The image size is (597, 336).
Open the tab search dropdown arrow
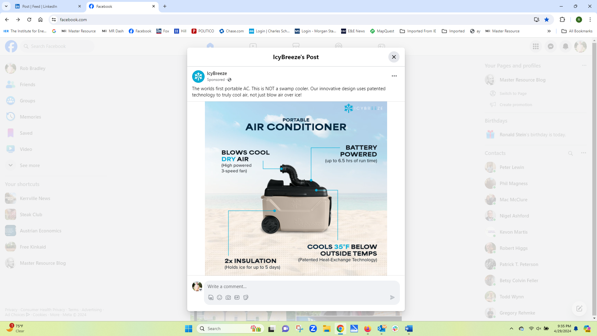coord(6,6)
